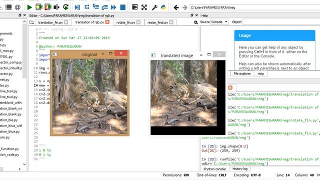Click the Re-run last script icon
Screen dimensions: 320x180
(x=65, y=7)
